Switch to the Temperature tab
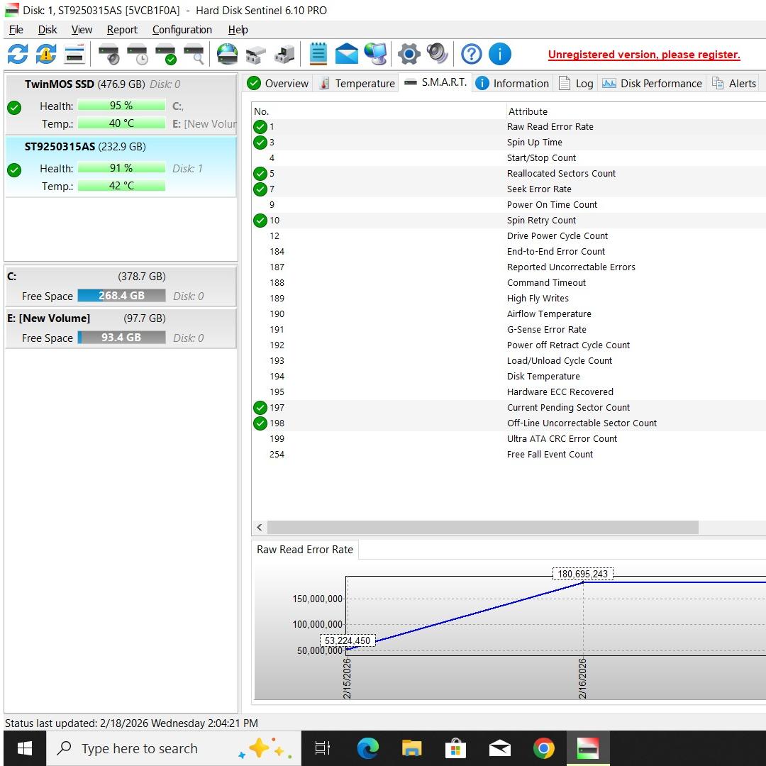This screenshot has height=766, width=766. (x=357, y=83)
